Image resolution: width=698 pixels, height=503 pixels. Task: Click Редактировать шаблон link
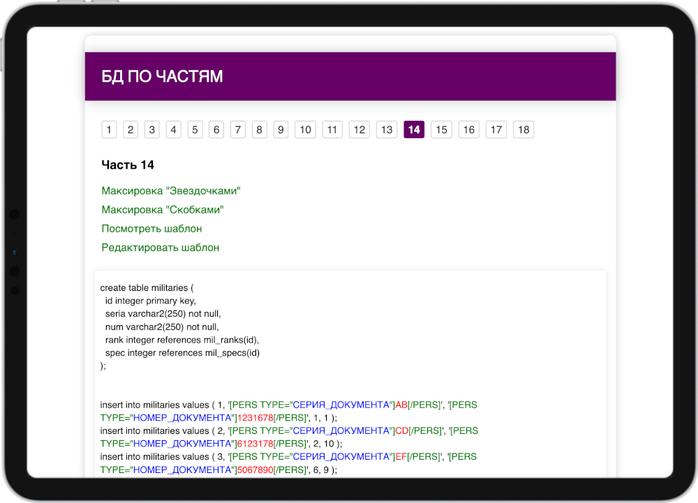[161, 248]
